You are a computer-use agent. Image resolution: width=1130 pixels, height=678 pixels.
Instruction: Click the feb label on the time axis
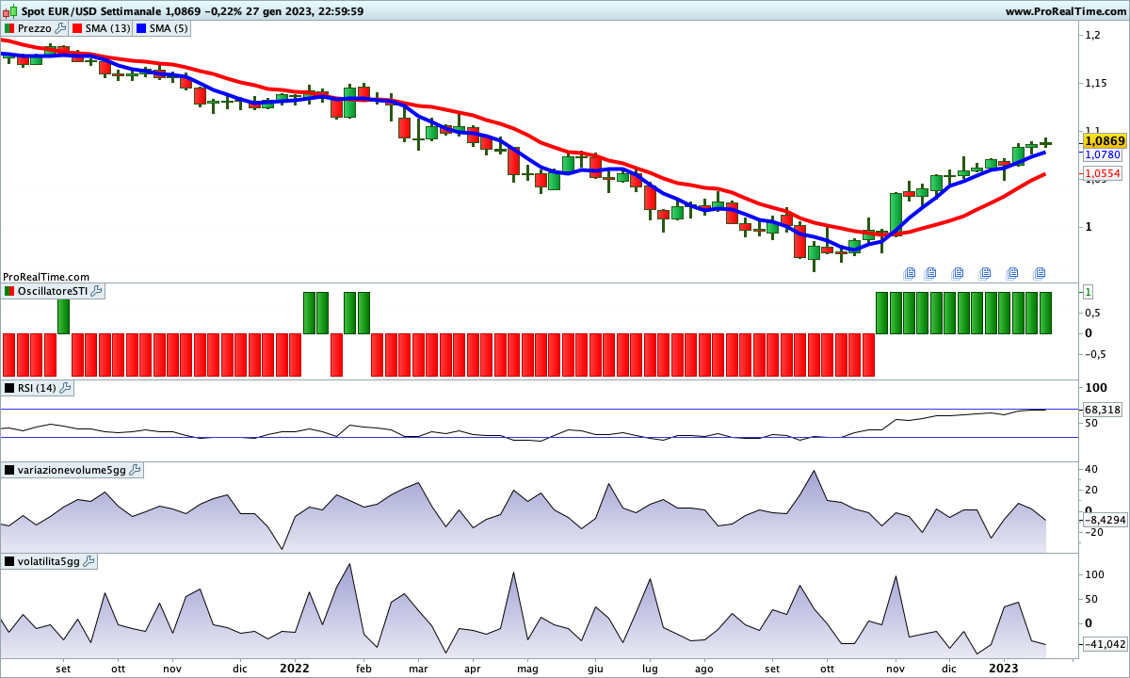click(x=363, y=669)
